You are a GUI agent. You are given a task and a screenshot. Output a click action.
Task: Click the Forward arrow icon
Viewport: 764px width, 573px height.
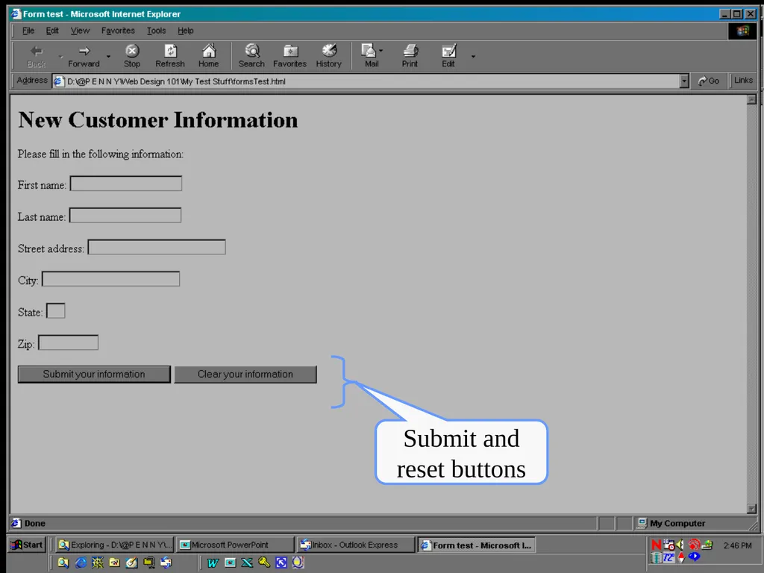(x=84, y=51)
